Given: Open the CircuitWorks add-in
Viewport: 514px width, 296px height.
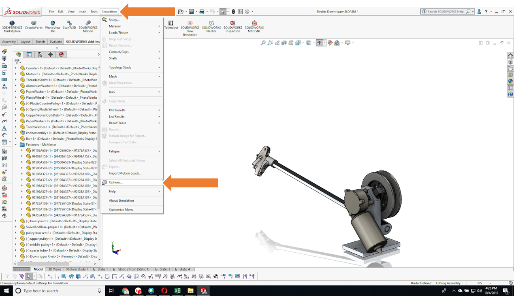Looking at the screenshot, I should click(x=34, y=25).
